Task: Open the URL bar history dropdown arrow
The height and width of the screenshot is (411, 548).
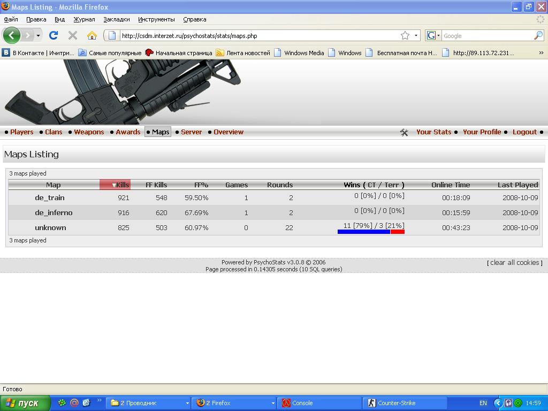Action: coord(416,35)
